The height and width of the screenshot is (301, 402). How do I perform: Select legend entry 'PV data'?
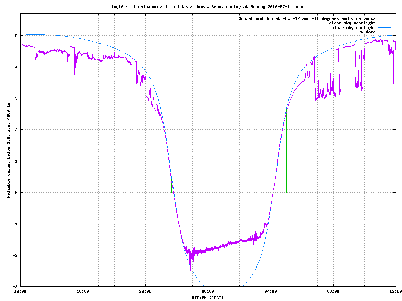(x=367, y=32)
